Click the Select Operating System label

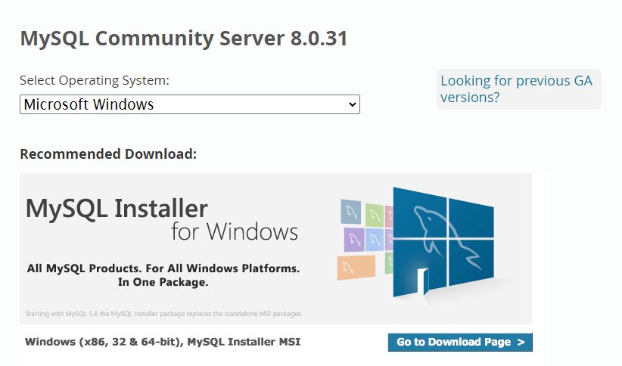(x=95, y=80)
